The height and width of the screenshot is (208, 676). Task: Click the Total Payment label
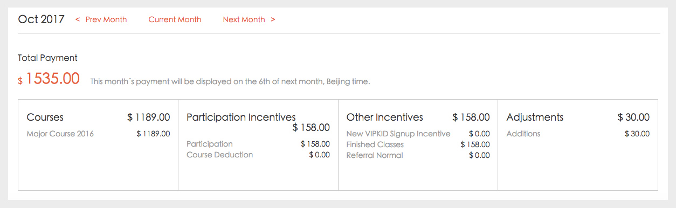47,58
